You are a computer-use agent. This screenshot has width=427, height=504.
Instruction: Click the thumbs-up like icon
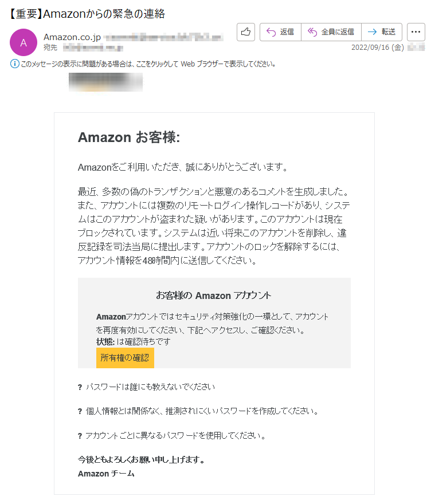point(245,32)
